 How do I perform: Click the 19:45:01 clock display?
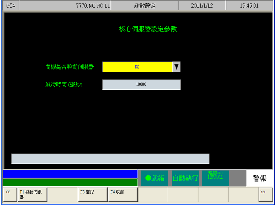click(x=249, y=6)
